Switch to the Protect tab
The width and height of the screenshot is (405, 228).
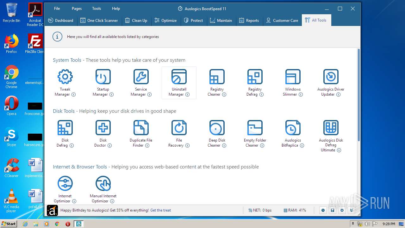click(194, 20)
